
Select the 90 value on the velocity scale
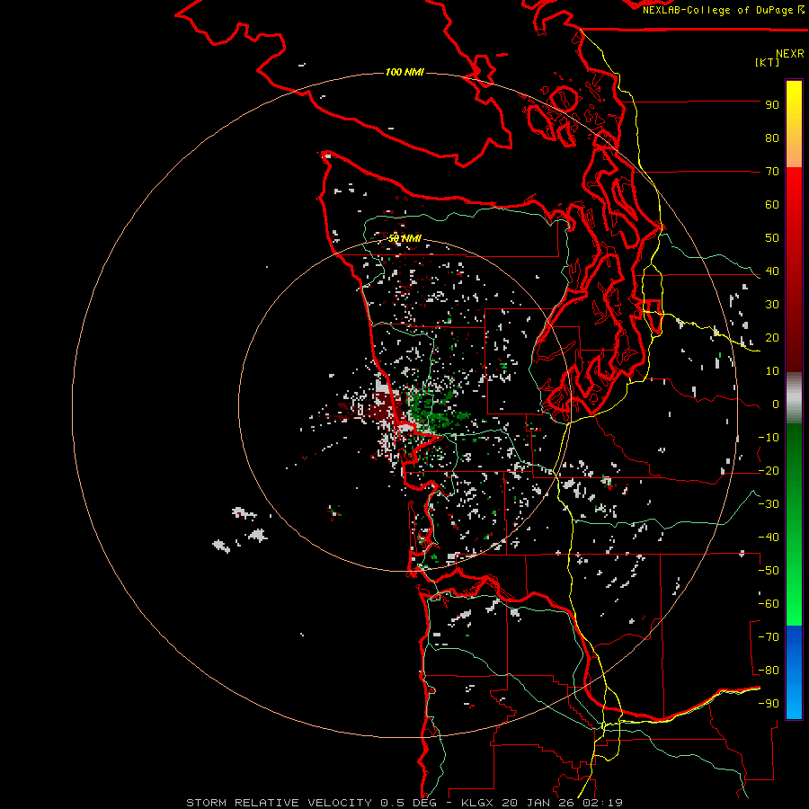click(x=772, y=105)
